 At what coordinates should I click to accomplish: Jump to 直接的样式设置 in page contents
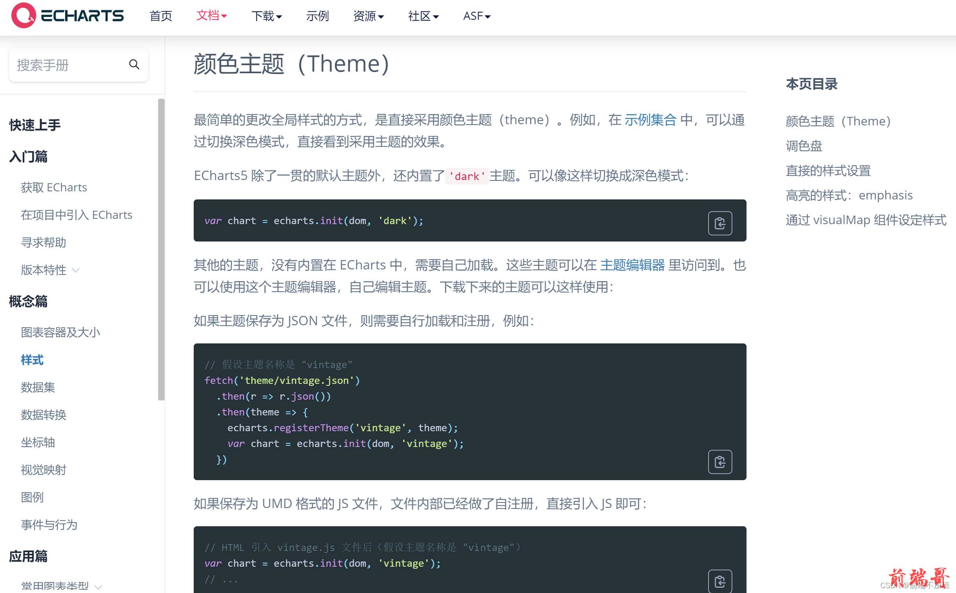(828, 170)
